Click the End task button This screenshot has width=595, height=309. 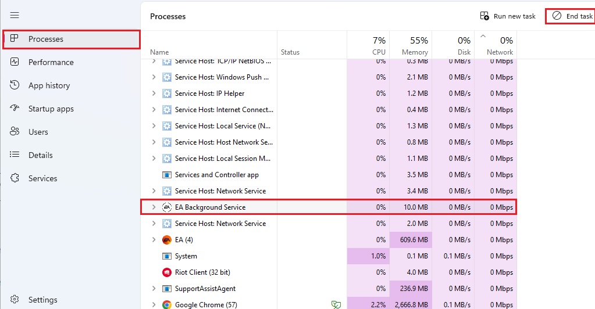pos(572,16)
